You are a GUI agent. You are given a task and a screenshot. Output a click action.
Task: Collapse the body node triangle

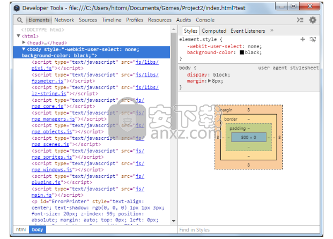tap(24, 49)
